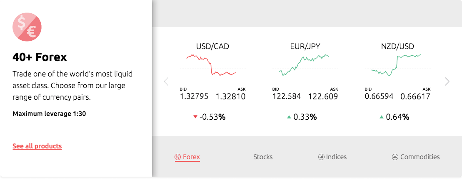
Task: Open the USD/CAD pair title
Action: pos(213,47)
